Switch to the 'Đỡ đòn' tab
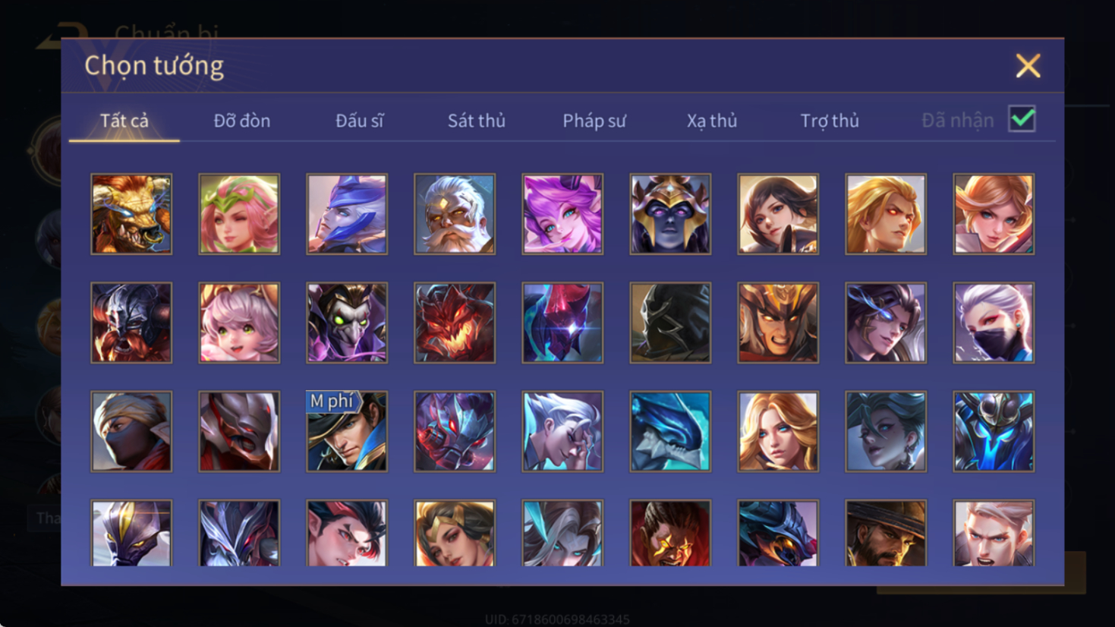The image size is (1115, 627). (x=241, y=120)
